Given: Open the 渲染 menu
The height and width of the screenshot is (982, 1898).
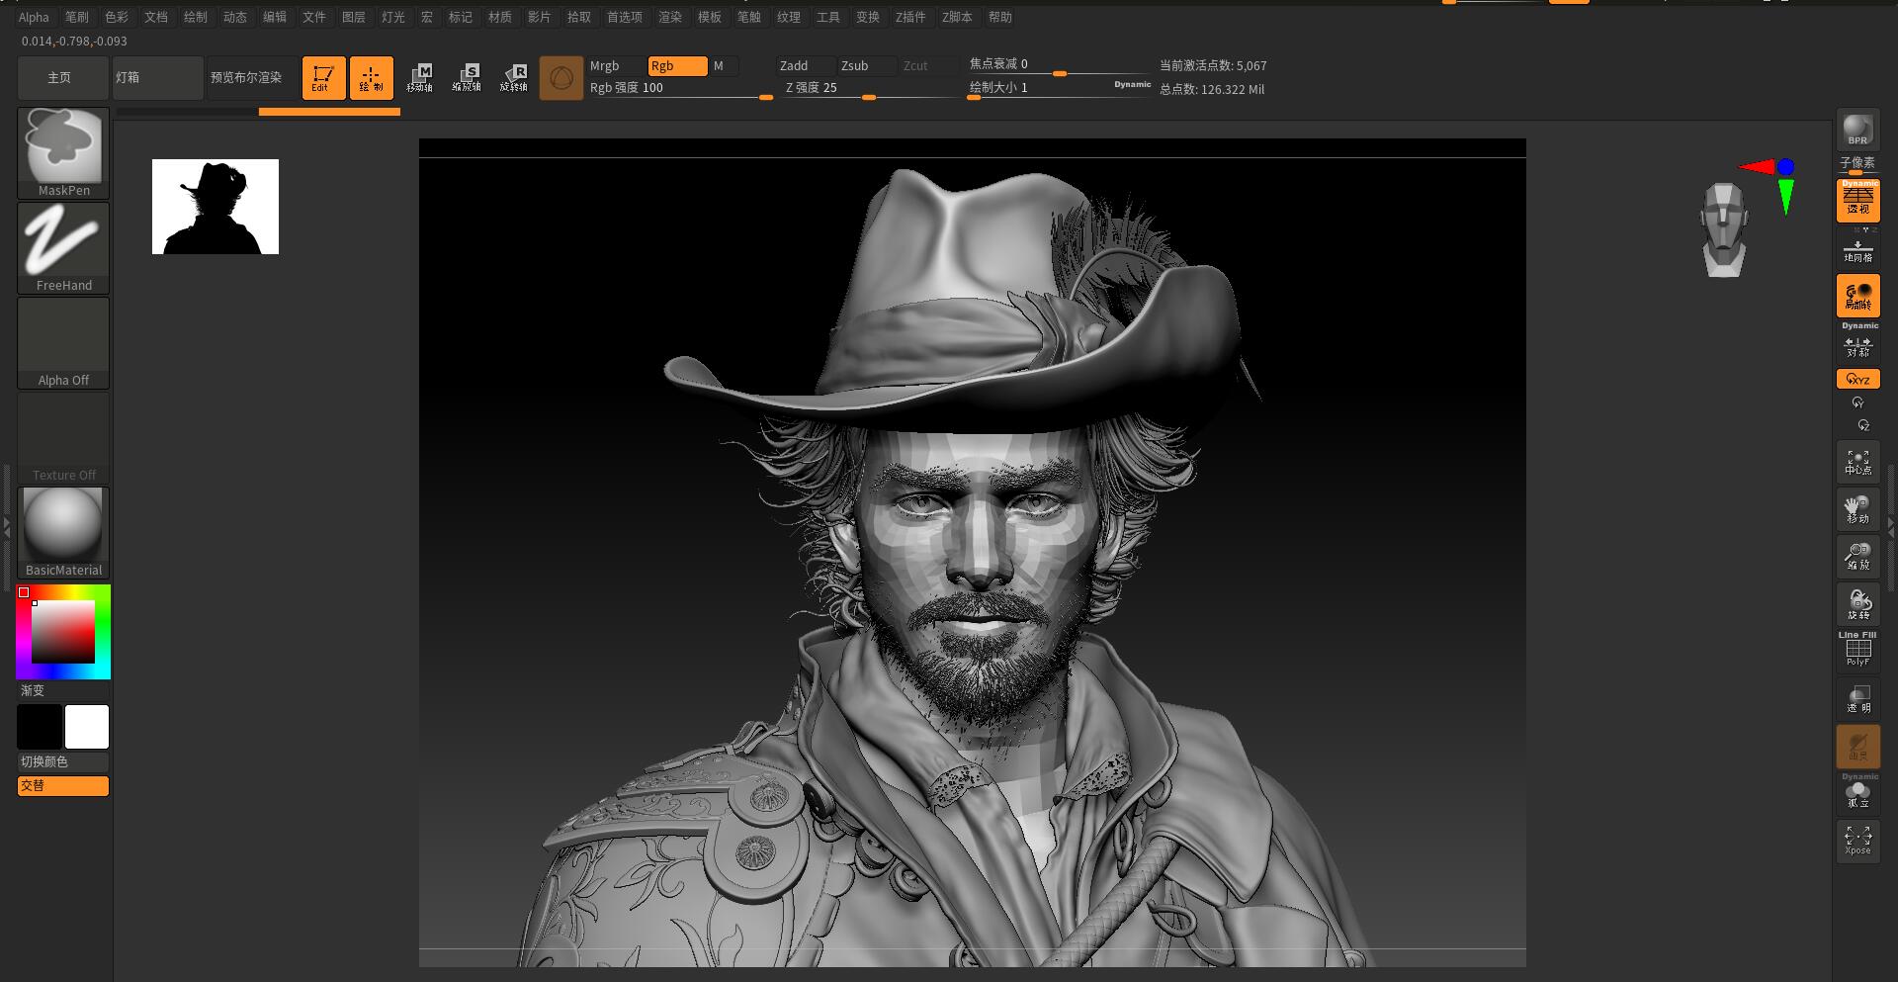Looking at the screenshot, I should tap(670, 17).
